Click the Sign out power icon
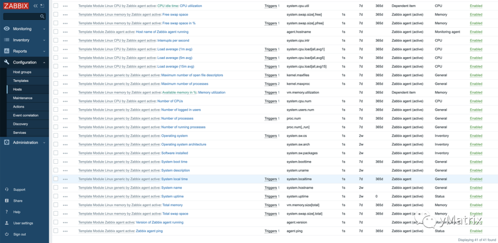The width and height of the screenshot is (498, 243). [6, 234]
